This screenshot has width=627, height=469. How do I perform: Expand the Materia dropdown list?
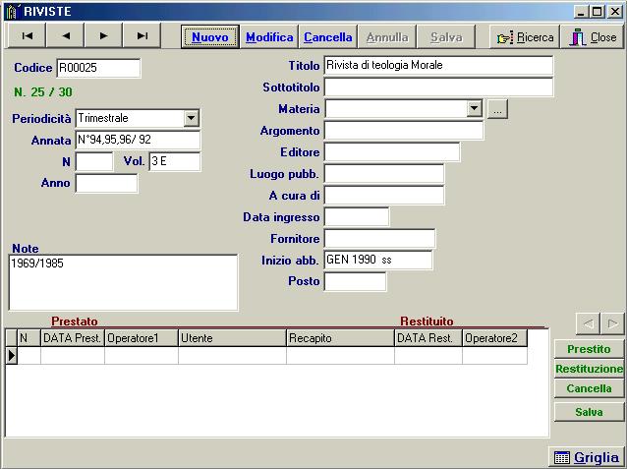click(x=474, y=108)
